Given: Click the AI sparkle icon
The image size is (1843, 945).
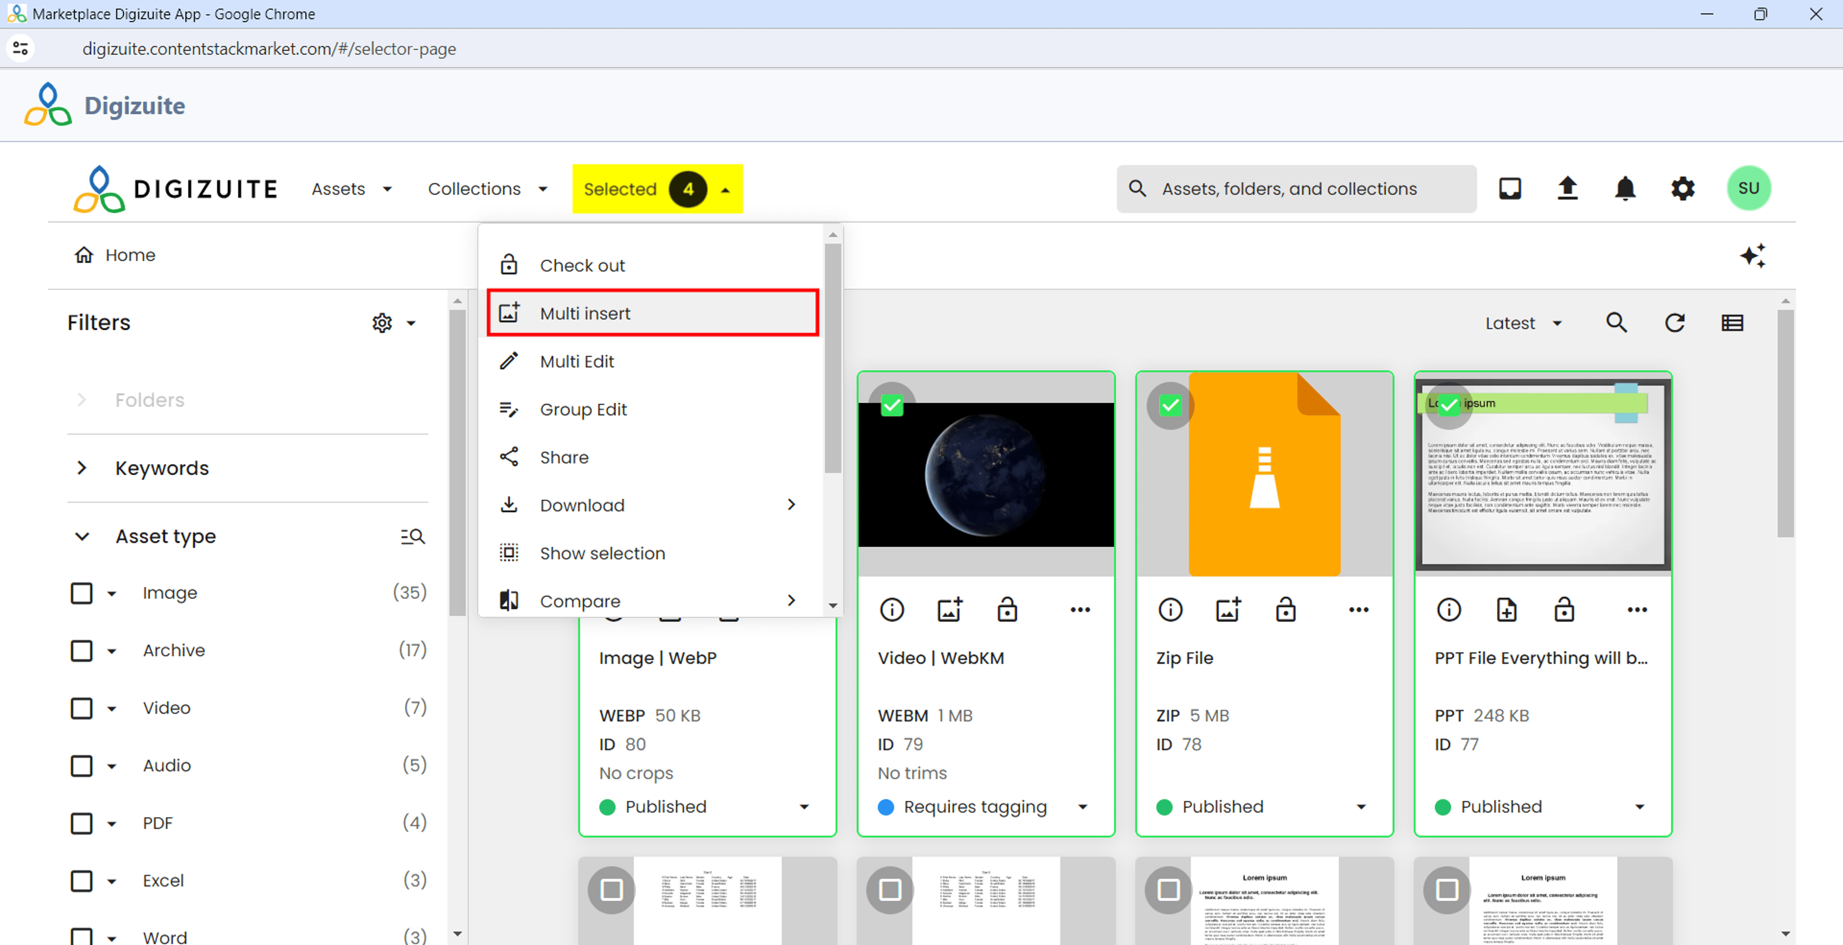Looking at the screenshot, I should pos(1753,255).
